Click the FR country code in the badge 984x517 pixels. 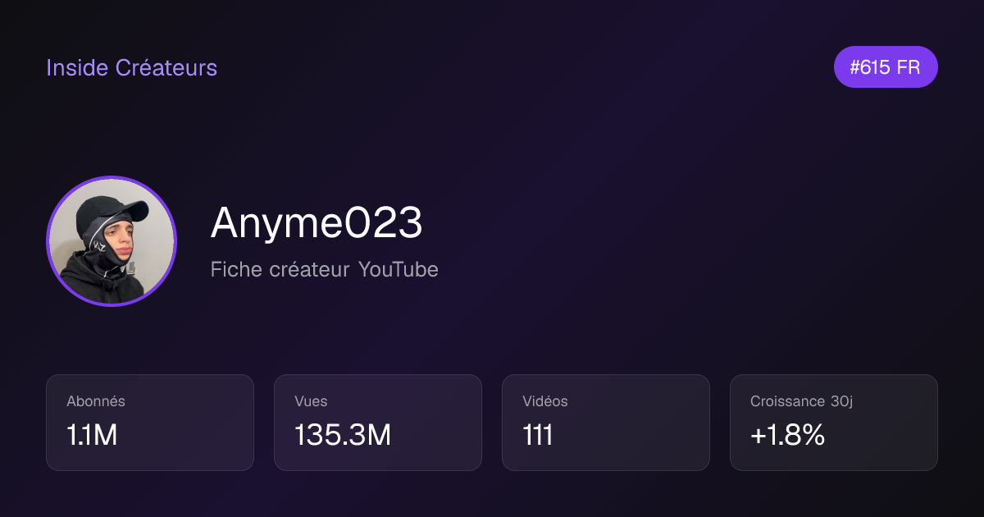coord(908,67)
